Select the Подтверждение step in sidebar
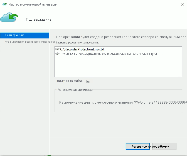 coord(24,35)
